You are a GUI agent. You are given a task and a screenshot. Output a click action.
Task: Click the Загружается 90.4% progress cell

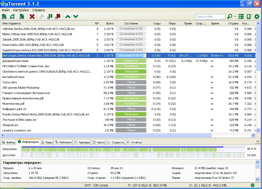click(131, 56)
